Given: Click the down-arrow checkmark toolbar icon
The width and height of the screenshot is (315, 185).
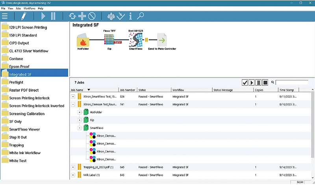Looking at the screenshot, I should (x=121, y=16).
